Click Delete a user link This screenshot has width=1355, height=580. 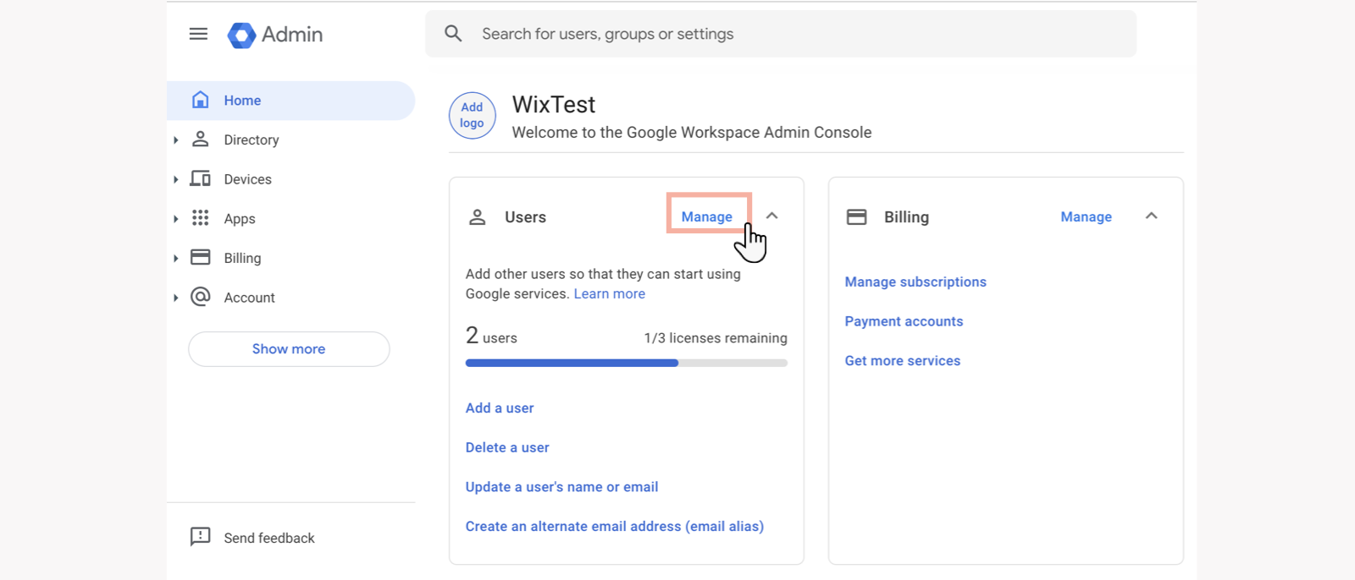click(x=507, y=447)
